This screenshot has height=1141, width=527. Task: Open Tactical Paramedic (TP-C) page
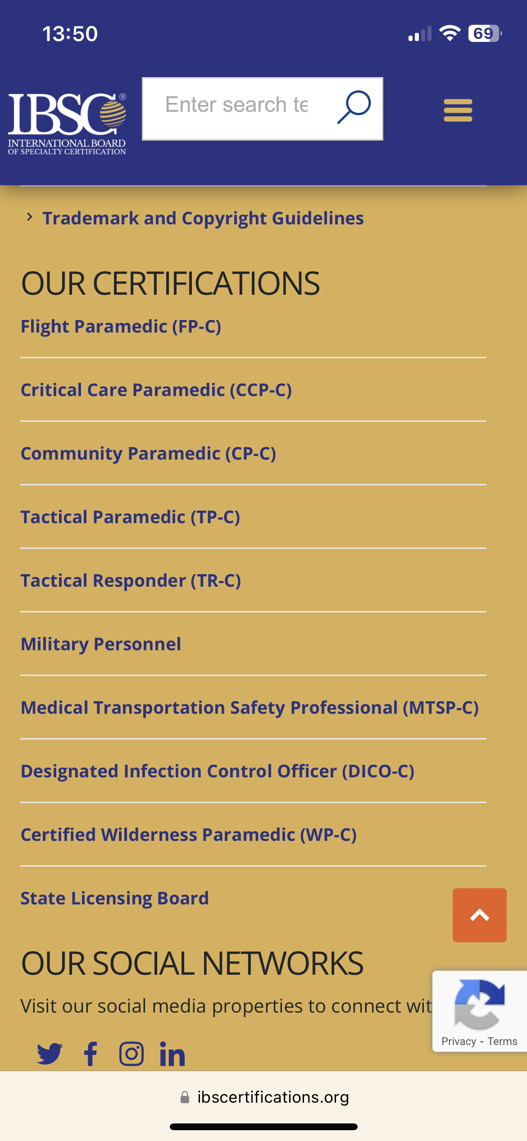(131, 517)
